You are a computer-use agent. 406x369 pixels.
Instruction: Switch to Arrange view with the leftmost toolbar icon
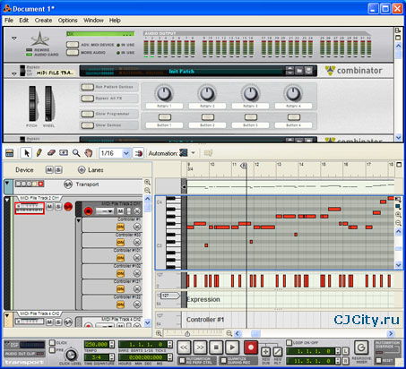10,153
